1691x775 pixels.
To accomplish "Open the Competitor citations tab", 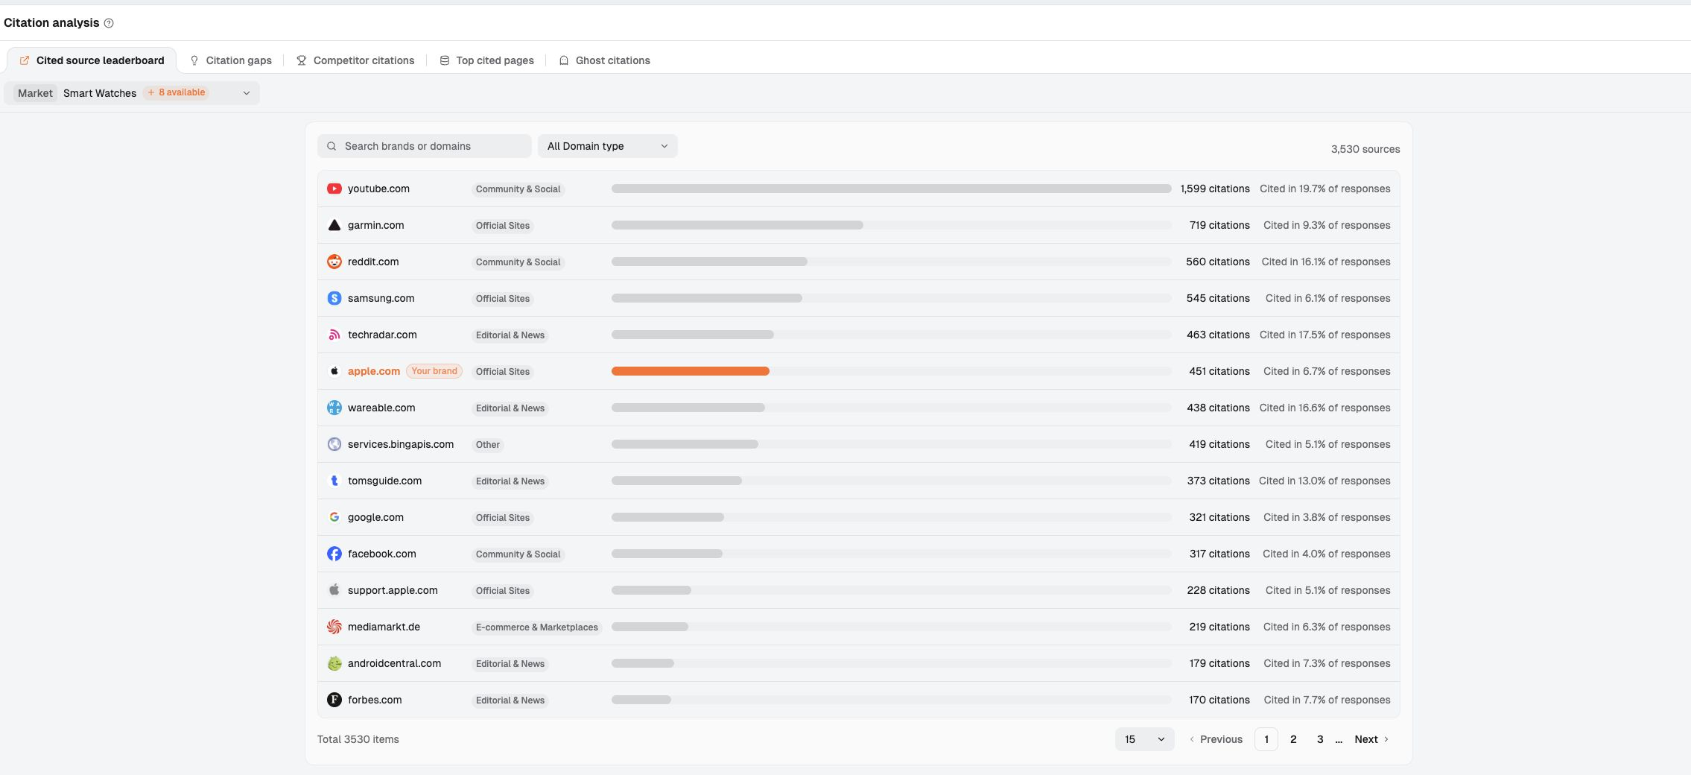I will 355,60.
